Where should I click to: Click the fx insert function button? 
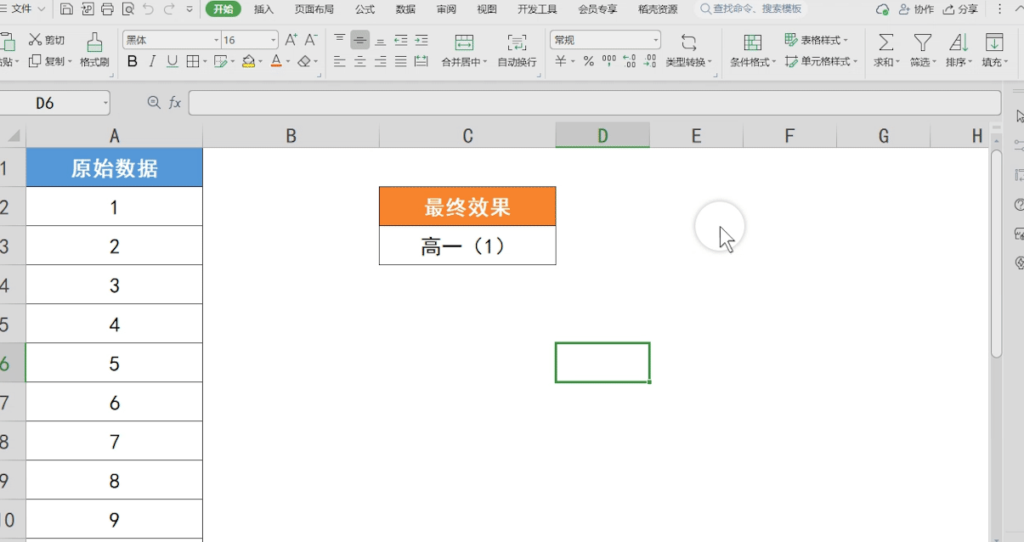pyautogui.click(x=175, y=103)
